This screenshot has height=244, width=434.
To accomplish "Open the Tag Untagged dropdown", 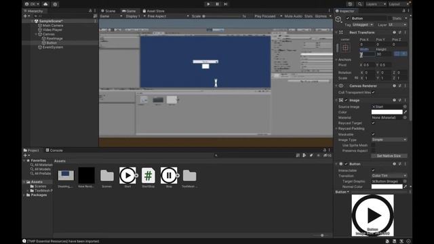I will pyautogui.click(x=363, y=25).
